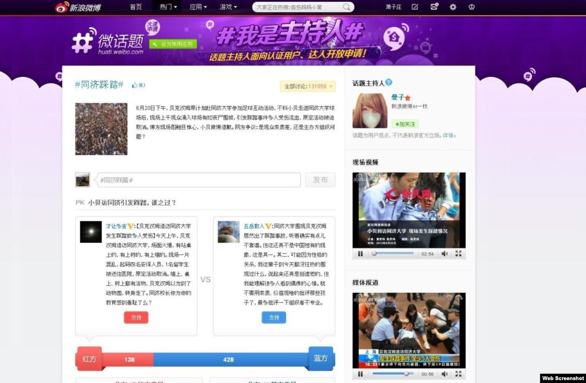
Task: Click the host 曼子 avatar photo
Action: [370, 110]
